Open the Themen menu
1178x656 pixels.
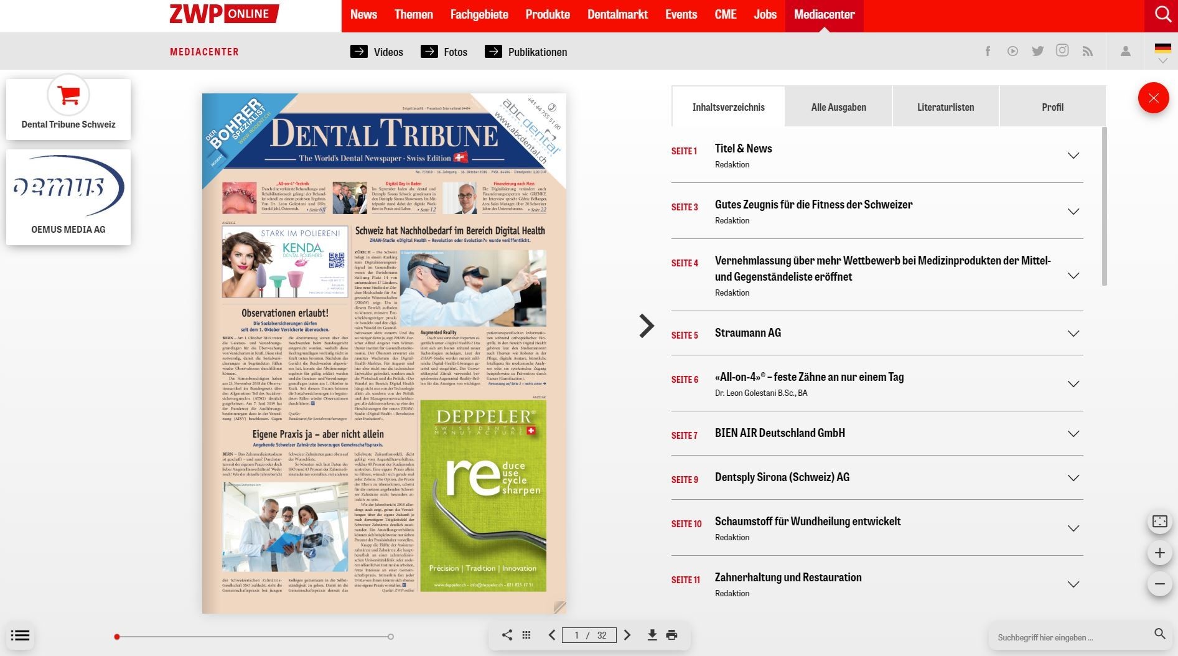pos(414,14)
